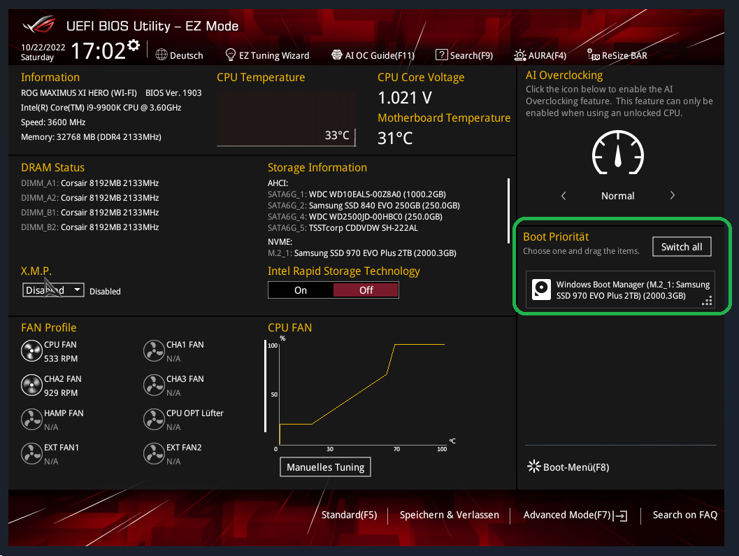Click the CHA3 FAN fan icon
This screenshot has height=556, width=739.
154,385
